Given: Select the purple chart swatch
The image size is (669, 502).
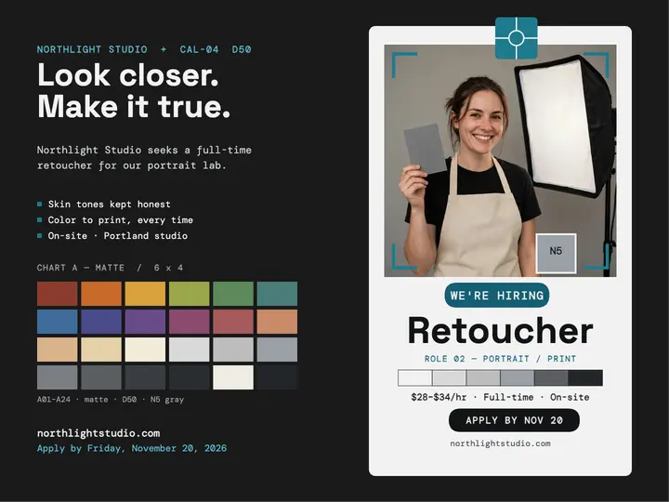Looking at the screenshot, I should [x=145, y=322].
